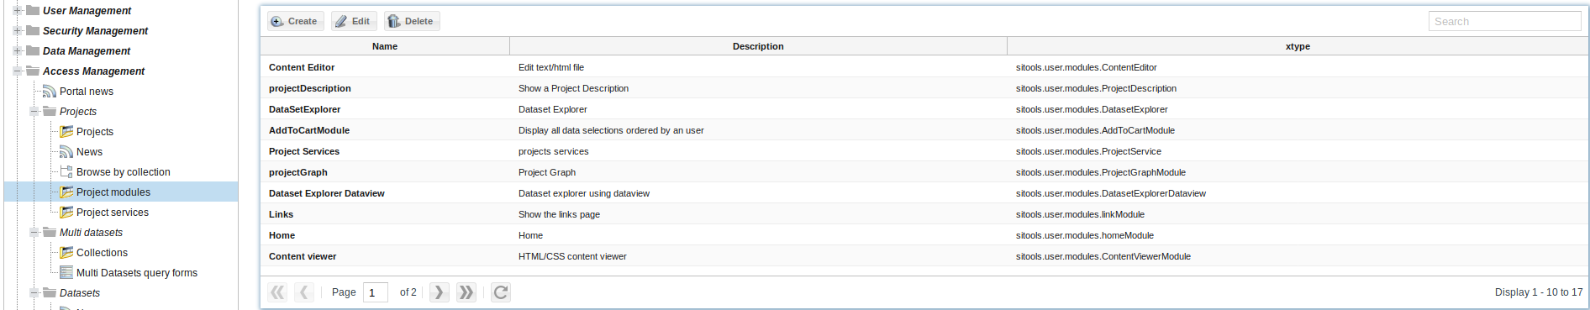Click the News RSS icon
This screenshot has width=1590, height=310.
click(66, 151)
